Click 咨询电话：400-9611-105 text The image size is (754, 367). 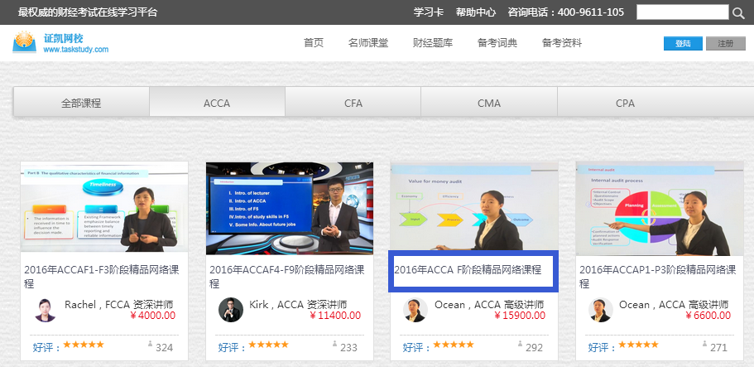pos(566,12)
